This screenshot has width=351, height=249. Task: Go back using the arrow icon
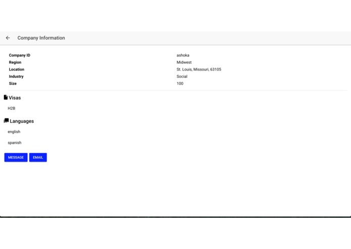click(x=8, y=38)
